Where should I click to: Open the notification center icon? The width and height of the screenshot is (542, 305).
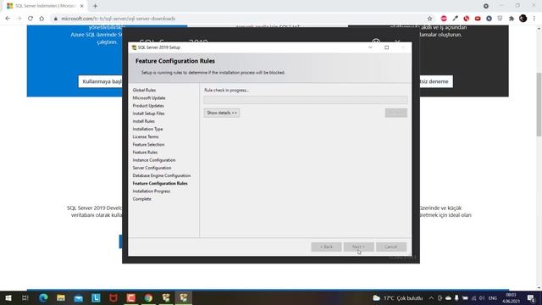click(531, 297)
